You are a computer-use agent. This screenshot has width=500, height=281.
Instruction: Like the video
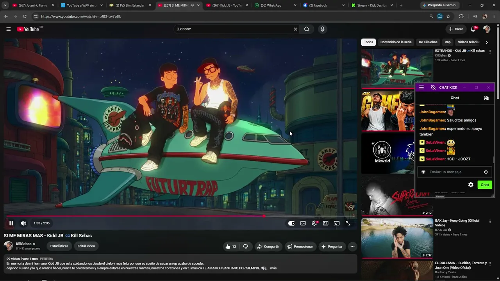coord(231,247)
